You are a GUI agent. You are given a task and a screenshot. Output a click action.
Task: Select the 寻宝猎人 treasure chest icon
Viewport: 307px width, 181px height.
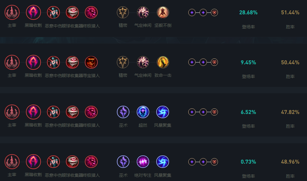point(91,62)
